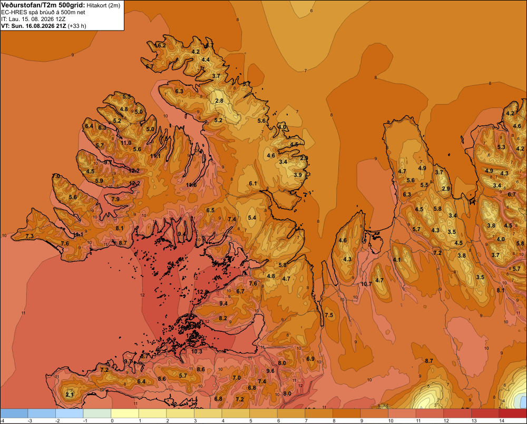Image resolution: width=527 pixels, height=424 pixels.
Task: Click the 2.1 temperature value on the map
Action: click(x=69, y=395)
